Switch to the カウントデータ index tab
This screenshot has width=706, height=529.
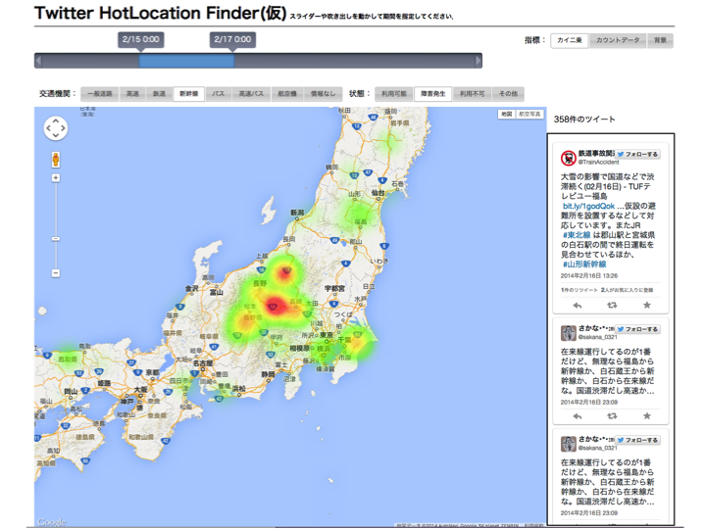[x=618, y=40]
